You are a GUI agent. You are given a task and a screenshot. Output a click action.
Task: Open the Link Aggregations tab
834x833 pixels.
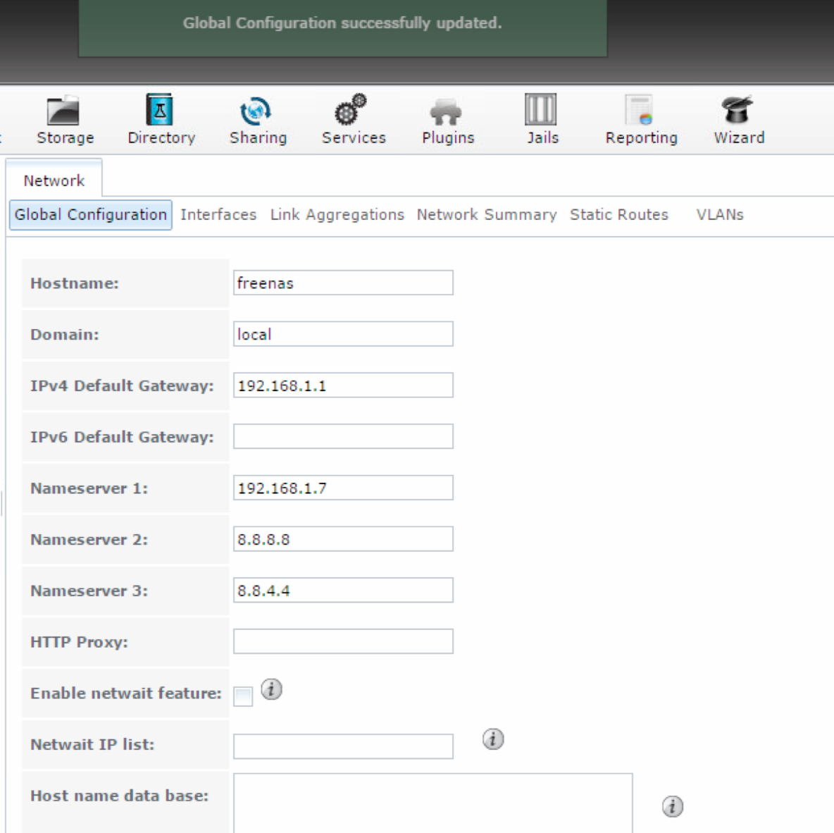point(337,214)
